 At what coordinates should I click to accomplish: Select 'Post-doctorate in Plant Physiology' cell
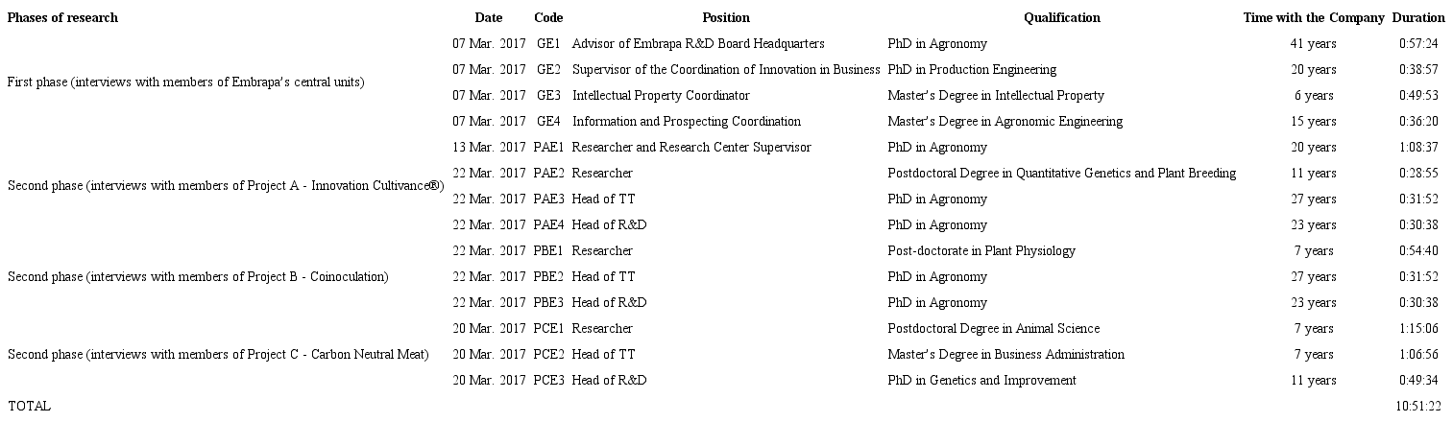click(981, 251)
